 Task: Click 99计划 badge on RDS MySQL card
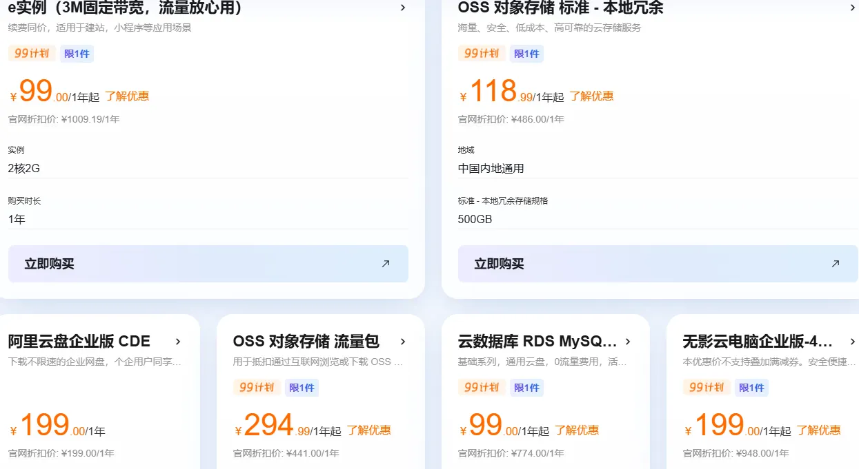(482, 388)
